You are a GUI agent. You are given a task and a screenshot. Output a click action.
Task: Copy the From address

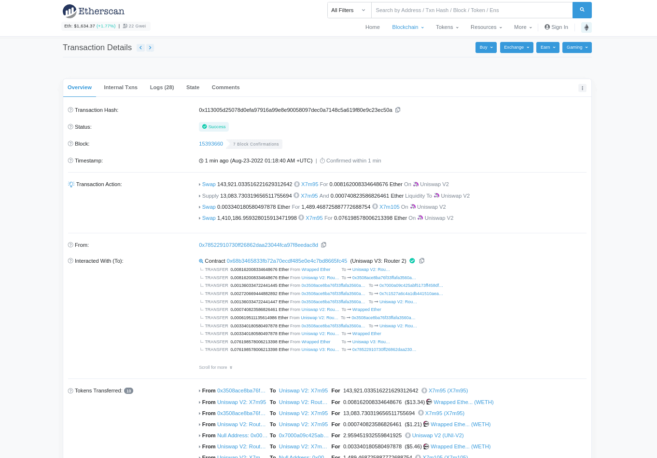323,245
